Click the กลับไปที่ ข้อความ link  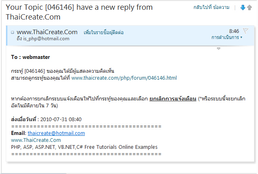[x=211, y=7]
